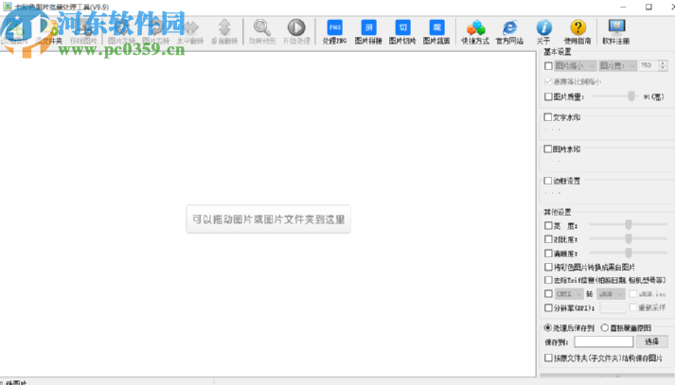Click the 添文件夹 add-folder icon
Image resolution: width=675 pixels, height=385 pixels.
(49, 33)
